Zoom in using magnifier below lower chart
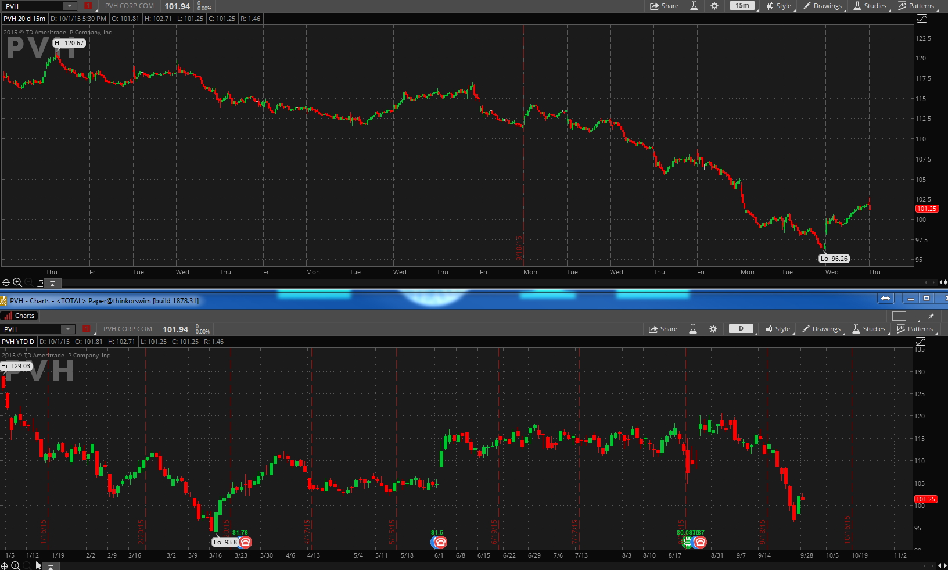Viewport: 948px width, 570px height. pyautogui.click(x=16, y=565)
